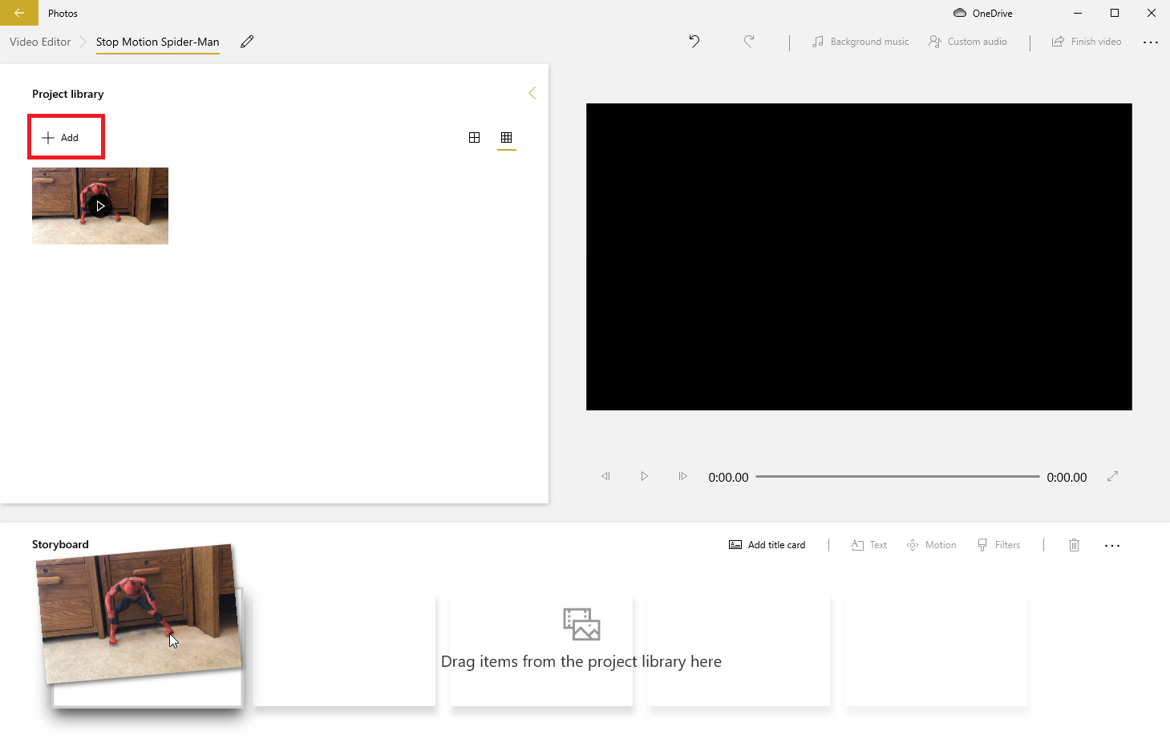Close the Photos window
This screenshot has height=747, width=1170.
[1152, 13]
